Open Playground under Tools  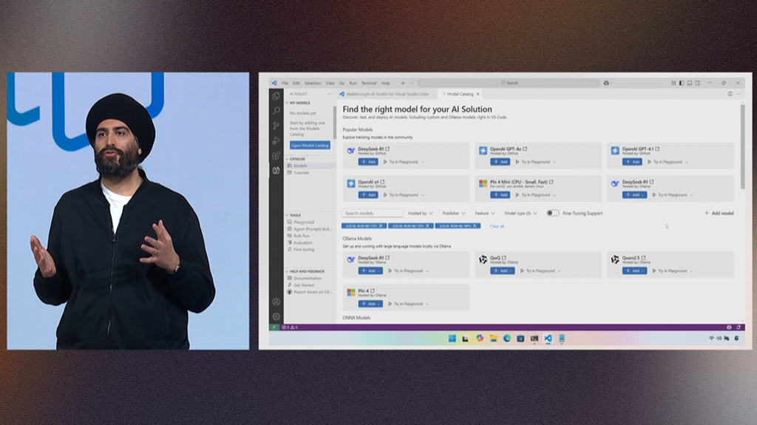[304, 222]
